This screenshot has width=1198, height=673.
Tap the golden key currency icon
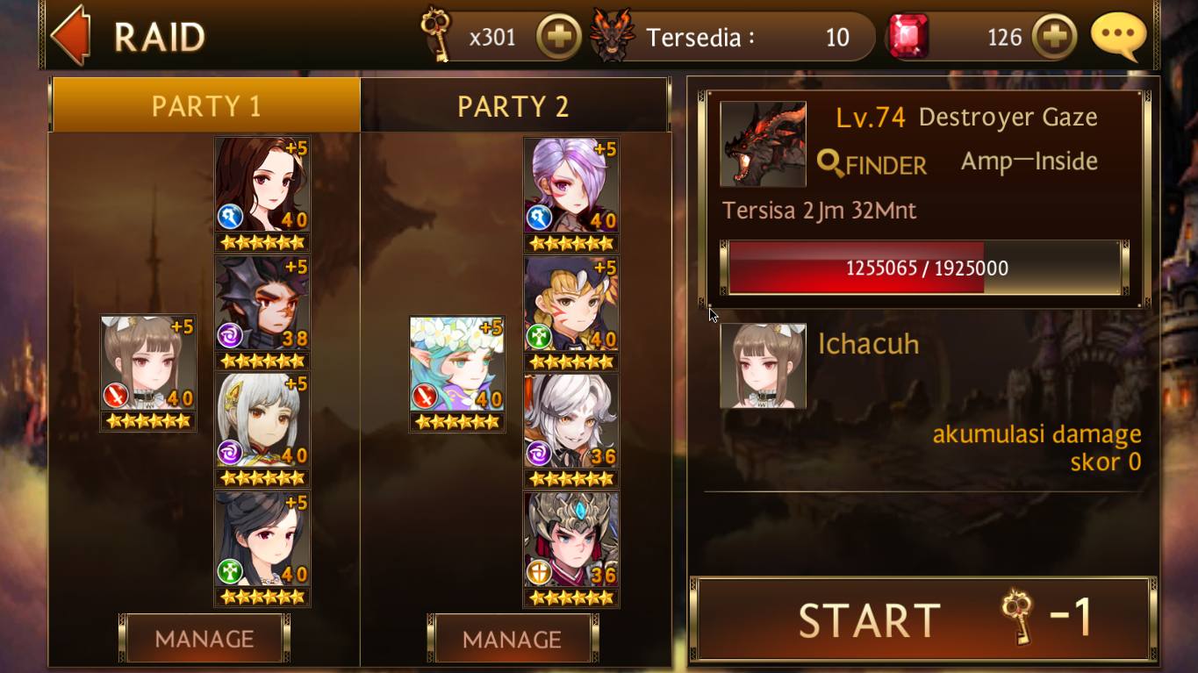click(x=434, y=35)
